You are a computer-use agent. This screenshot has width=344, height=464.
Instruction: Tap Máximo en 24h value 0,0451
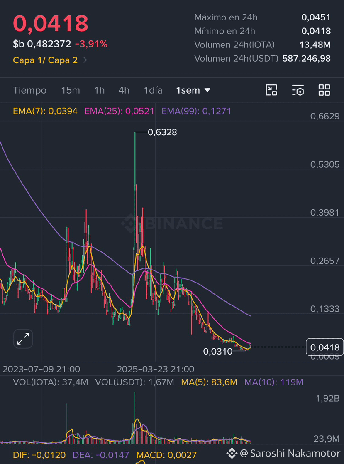click(x=316, y=17)
